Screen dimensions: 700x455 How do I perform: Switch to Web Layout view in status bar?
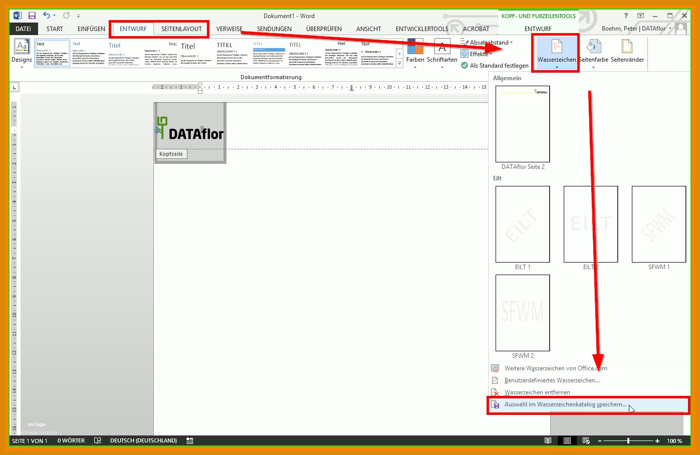click(x=586, y=440)
